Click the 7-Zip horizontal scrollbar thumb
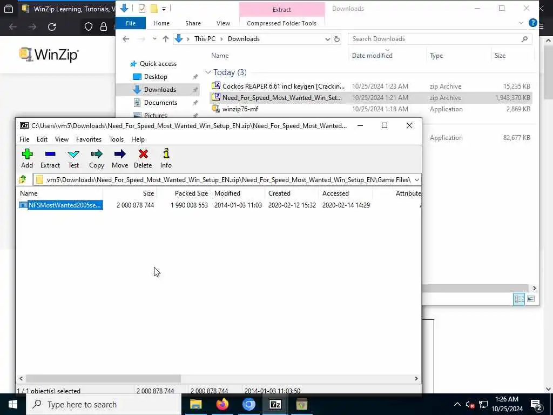 point(103,378)
